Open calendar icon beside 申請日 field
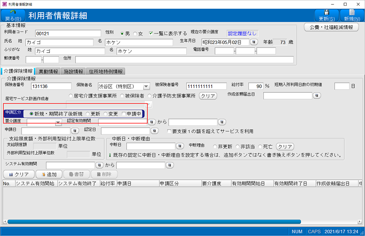 click(x=75, y=131)
